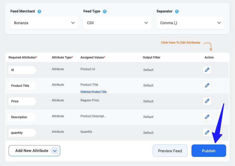235x166 pixels.
Task: Expand the Add New Attribute chevron arrow
Action: pyautogui.click(x=54, y=151)
